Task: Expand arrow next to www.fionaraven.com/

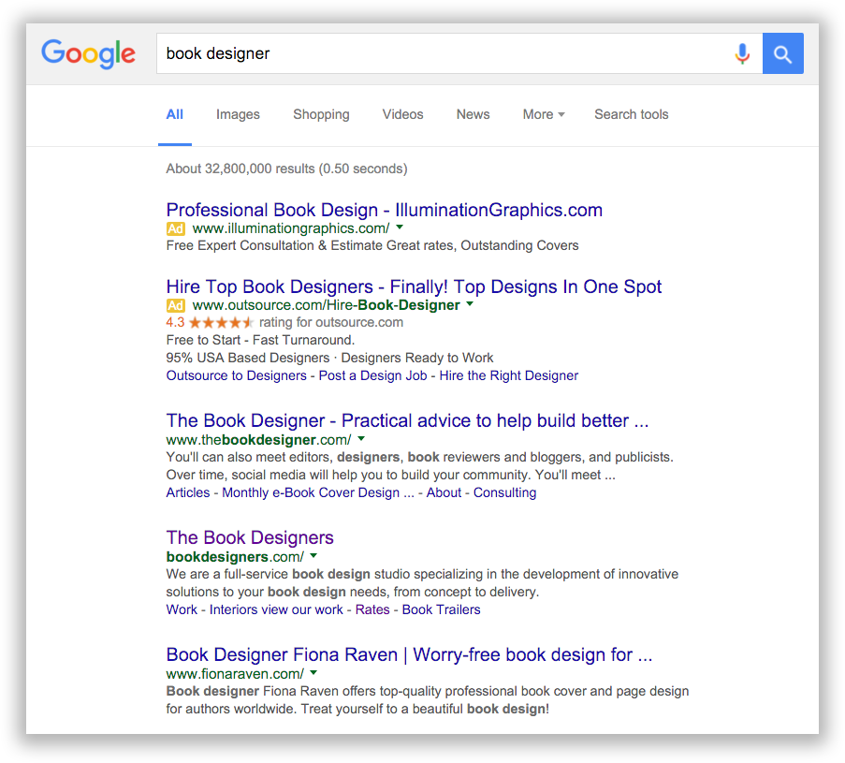Action: point(313,672)
